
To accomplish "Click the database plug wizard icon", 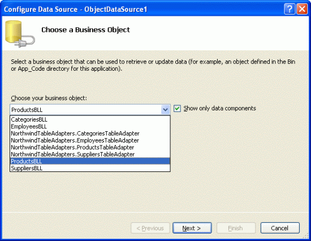I will tap(20, 34).
